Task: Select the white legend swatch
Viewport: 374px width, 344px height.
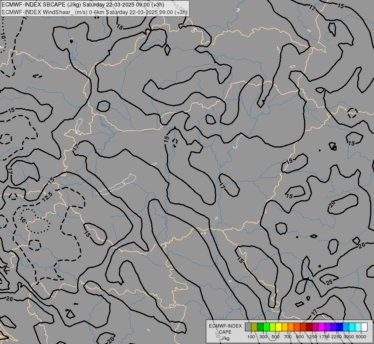Action: pos(364,327)
